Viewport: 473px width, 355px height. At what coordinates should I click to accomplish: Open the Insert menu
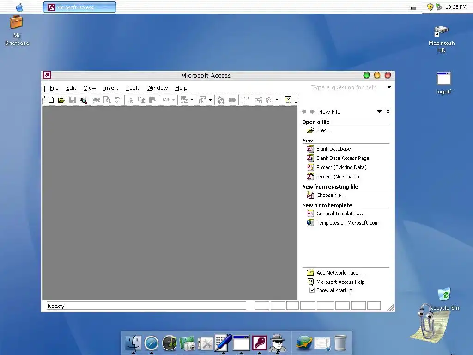coord(111,87)
